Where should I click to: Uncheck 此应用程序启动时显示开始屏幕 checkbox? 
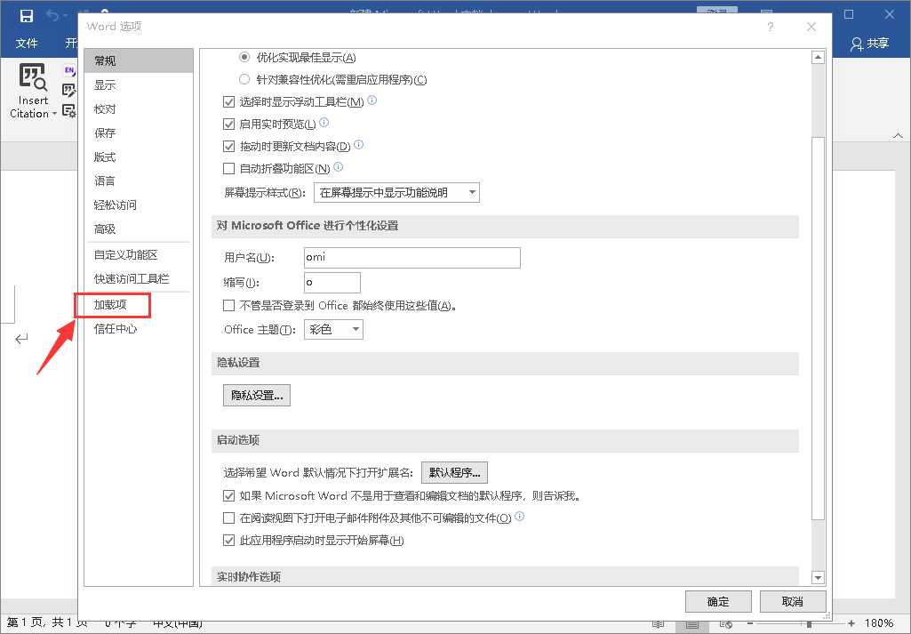point(229,540)
